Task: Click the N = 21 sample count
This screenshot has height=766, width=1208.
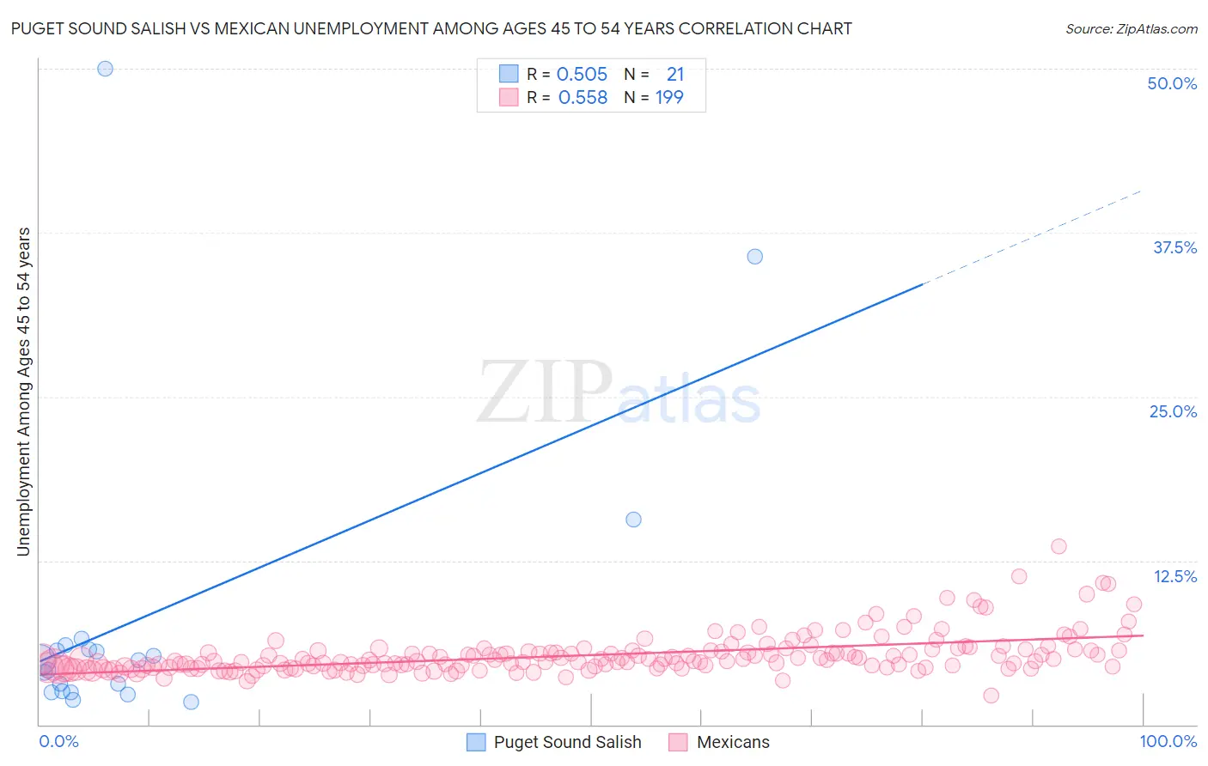Action: click(x=654, y=74)
